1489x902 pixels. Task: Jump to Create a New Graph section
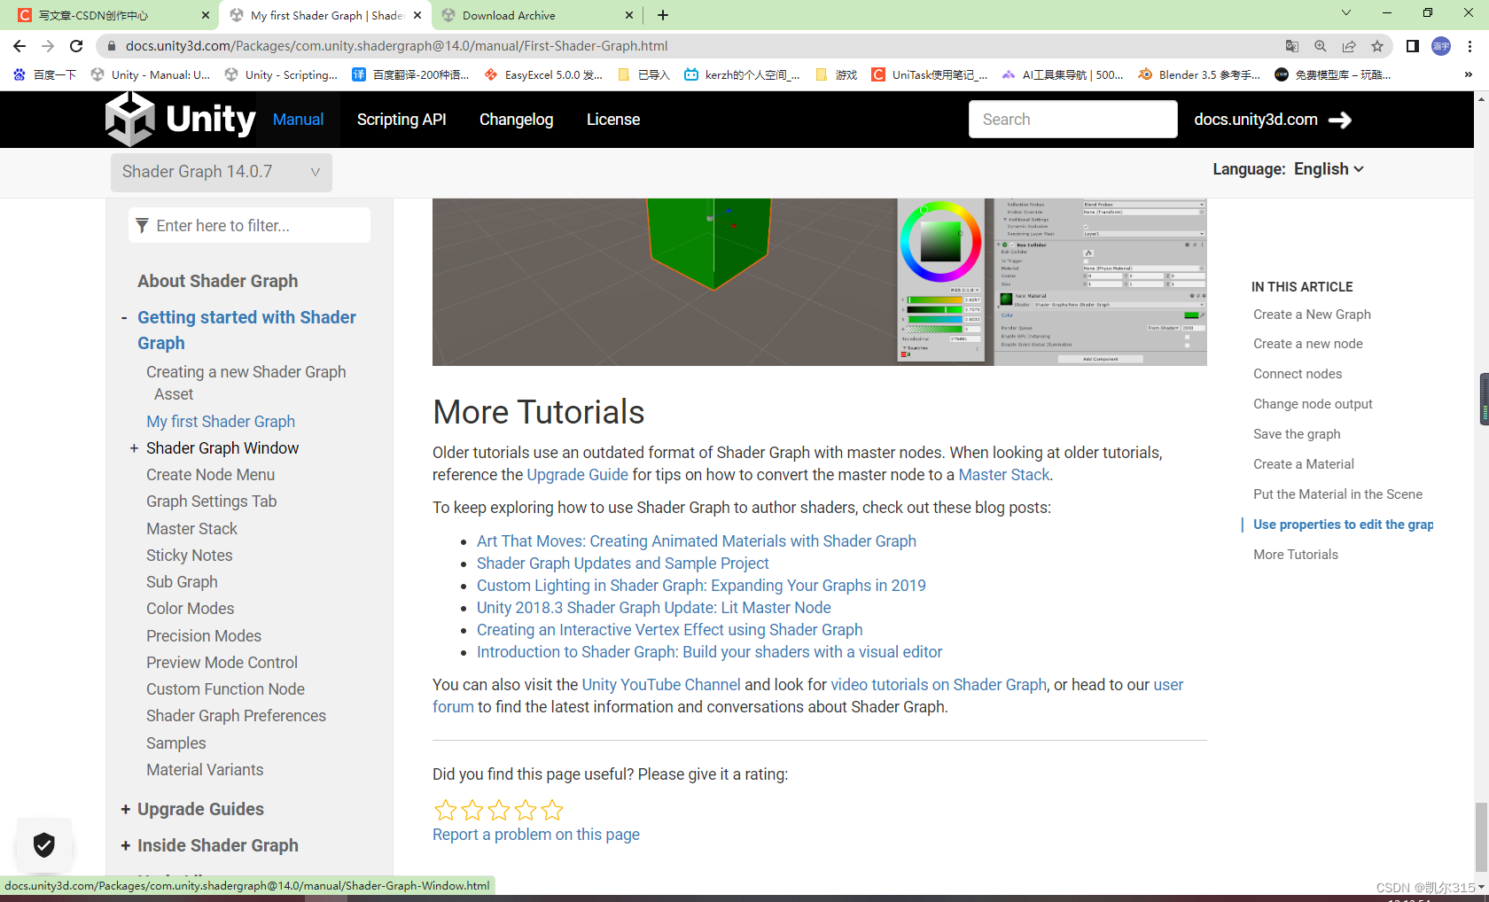(x=1312, y=315)
